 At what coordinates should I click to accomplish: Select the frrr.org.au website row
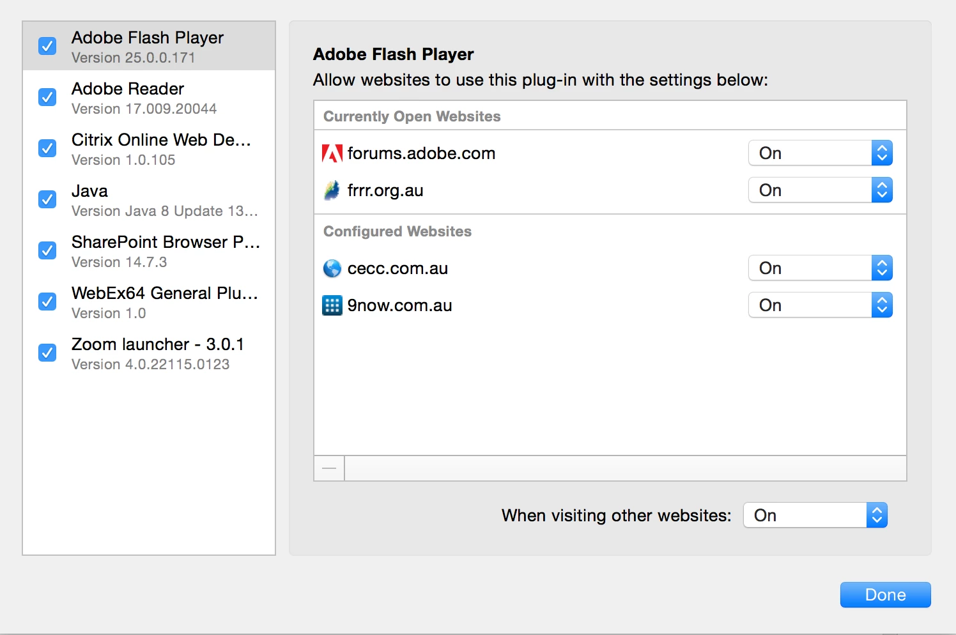tap(610, 190)
